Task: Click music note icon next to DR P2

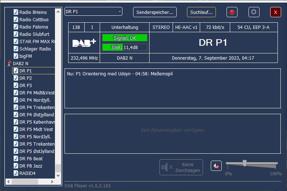Action: [16, 78]
